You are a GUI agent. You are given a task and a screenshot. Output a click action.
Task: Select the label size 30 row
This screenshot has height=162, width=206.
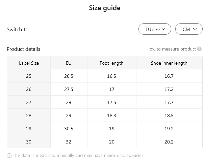[x=29, y=142]
